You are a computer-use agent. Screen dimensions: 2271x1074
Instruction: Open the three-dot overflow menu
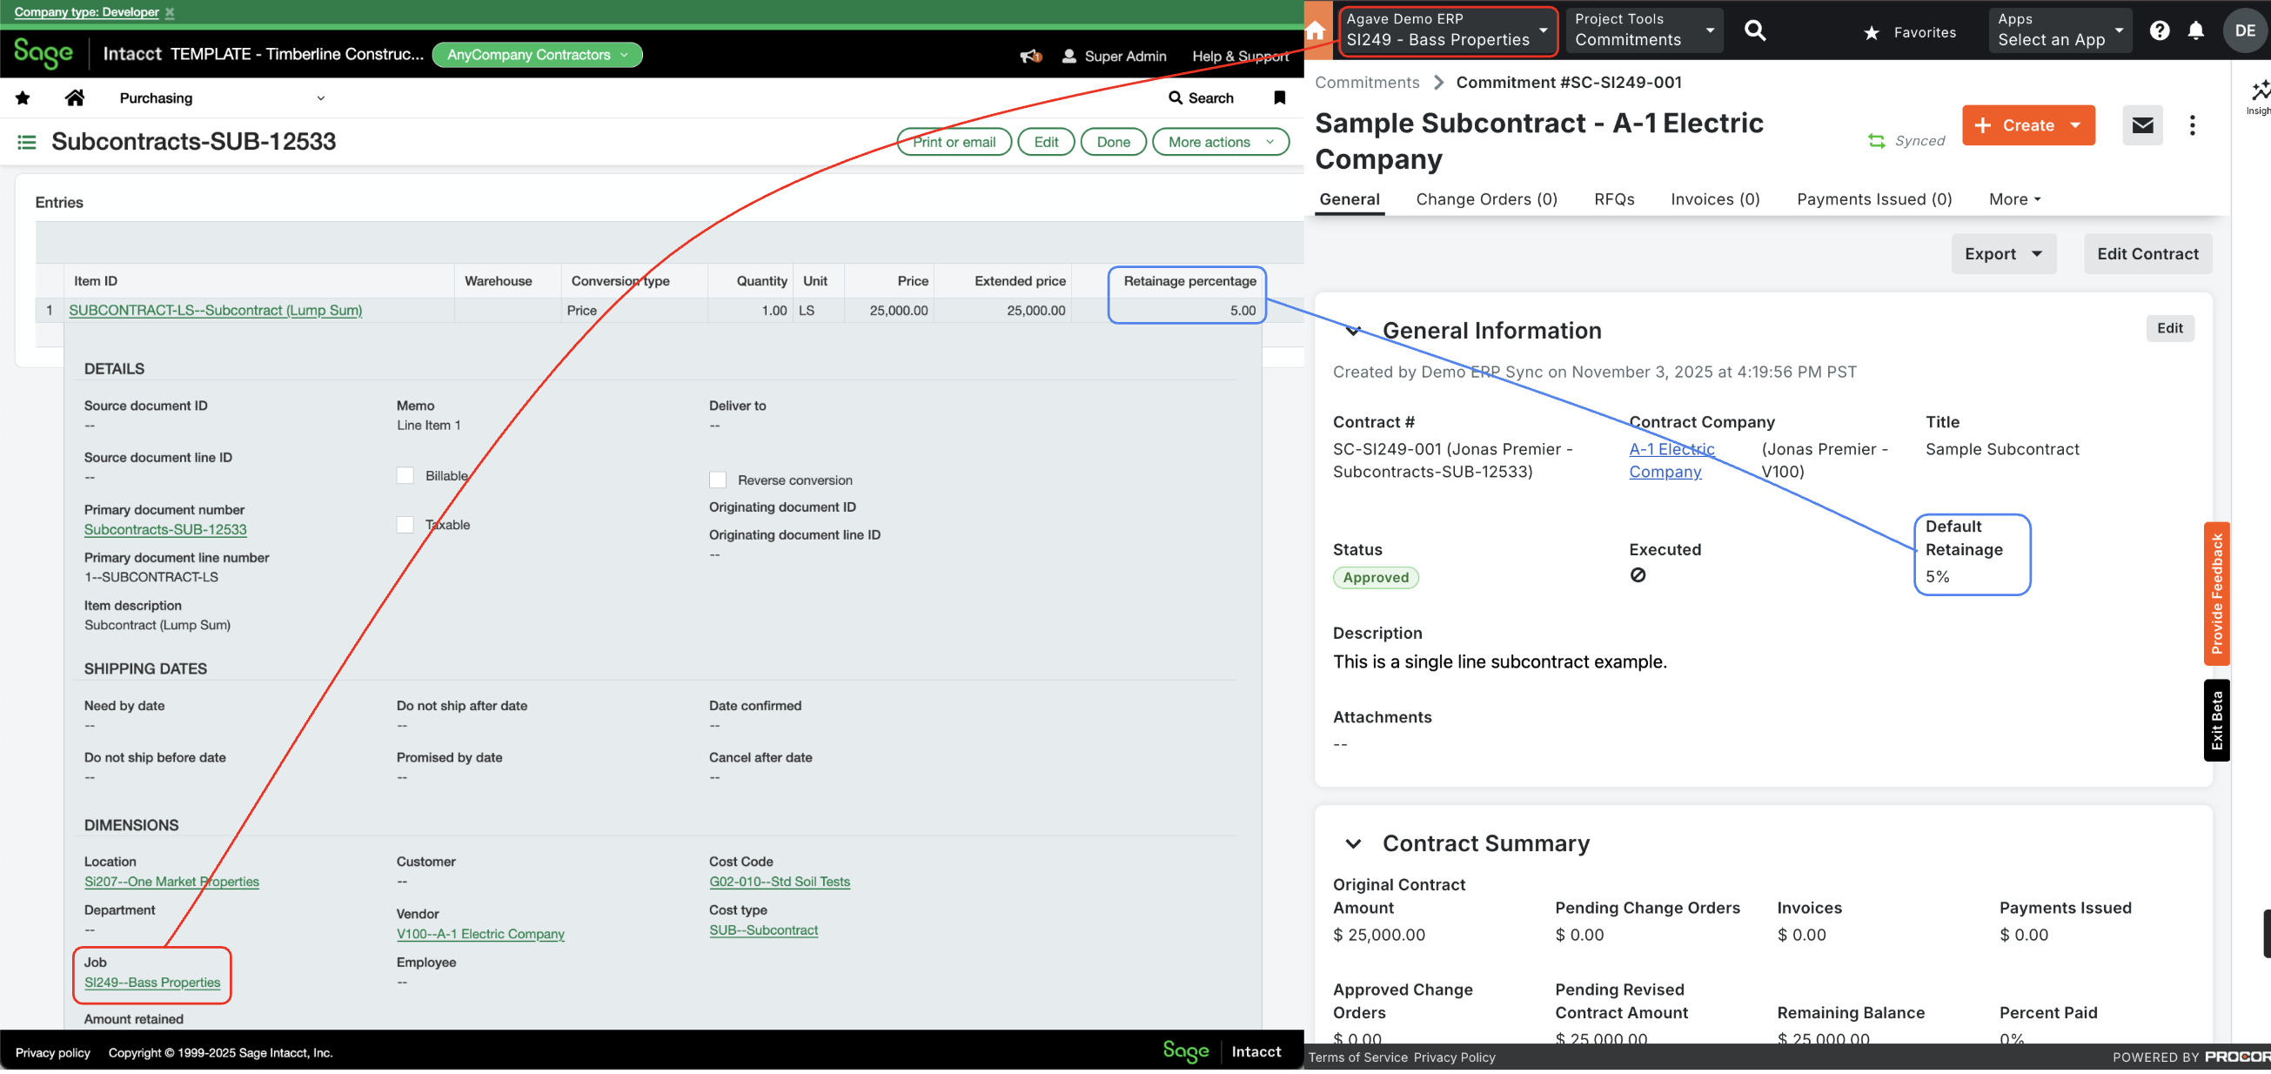[x=2193, y=125]
